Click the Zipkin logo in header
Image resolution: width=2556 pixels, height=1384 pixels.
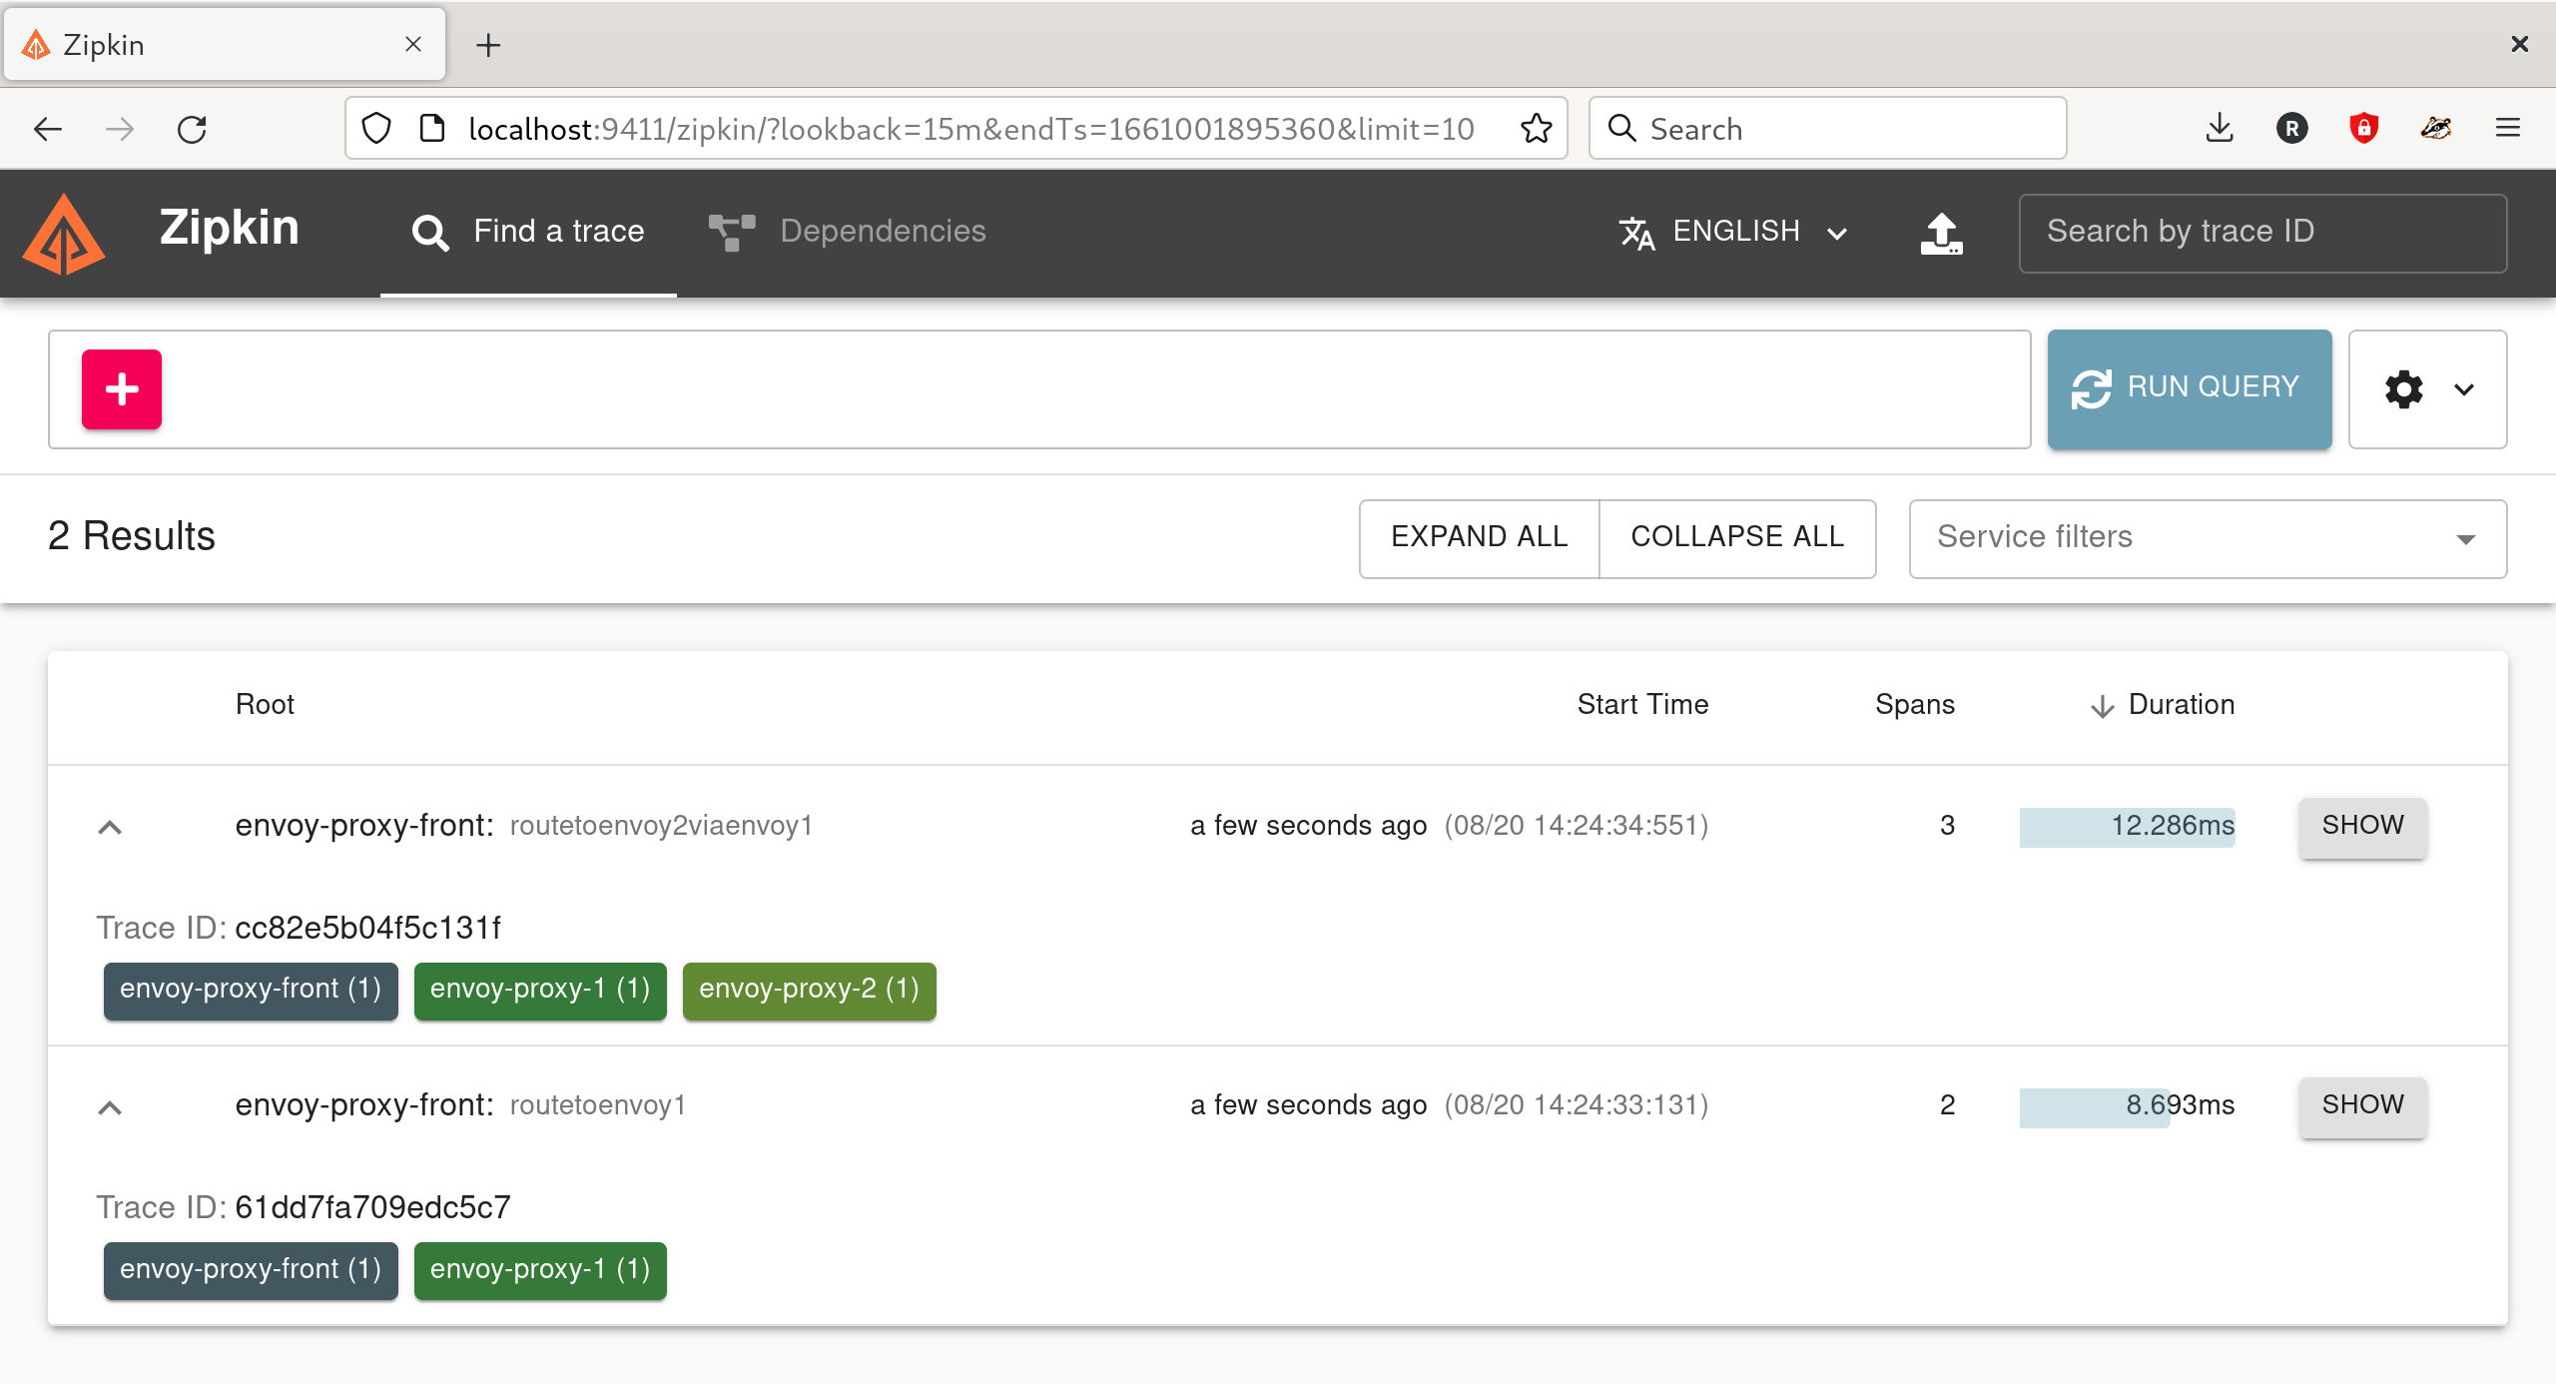click(64, 233)
